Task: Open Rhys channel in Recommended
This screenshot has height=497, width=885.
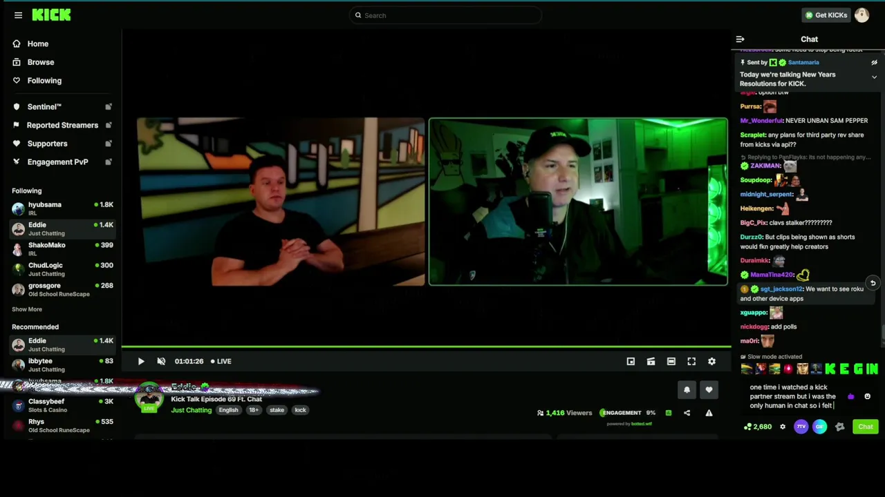Action: click(62, 425)
